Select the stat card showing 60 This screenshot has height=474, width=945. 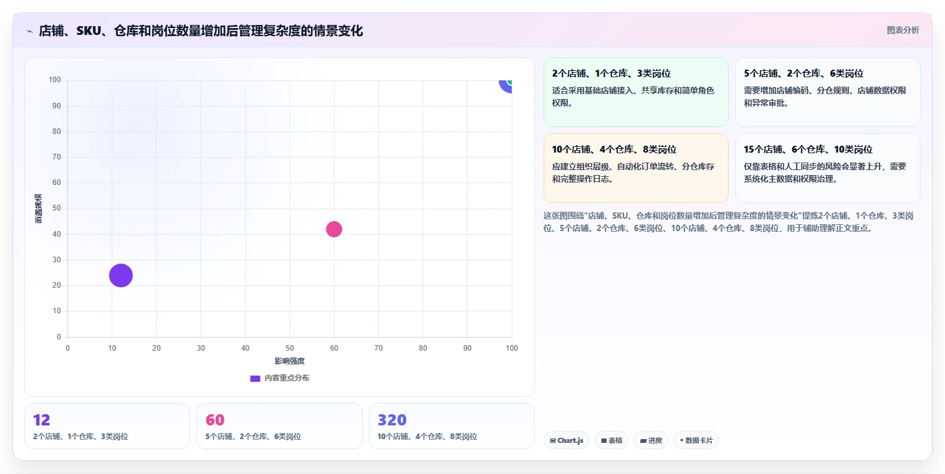pyautogui.click(x=279, y=426)
